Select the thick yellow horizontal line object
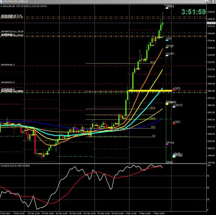 (x=150, y=91)
